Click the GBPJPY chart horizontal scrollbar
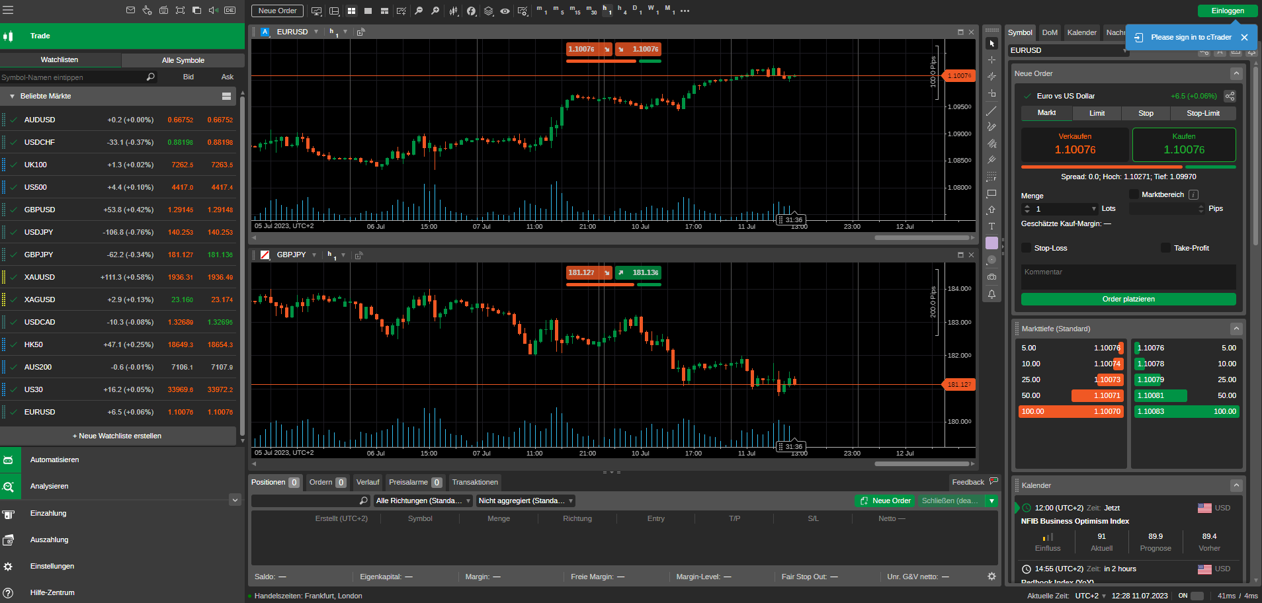 (921, 464)
